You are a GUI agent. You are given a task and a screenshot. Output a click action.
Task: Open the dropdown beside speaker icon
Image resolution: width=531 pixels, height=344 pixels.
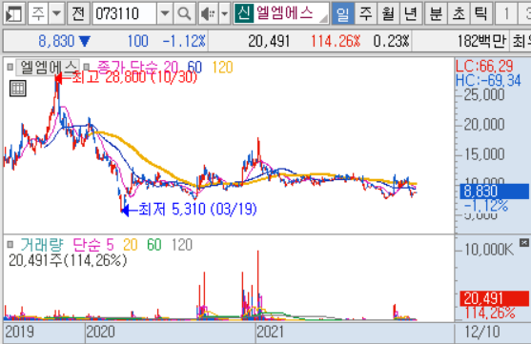click(225, 13)
